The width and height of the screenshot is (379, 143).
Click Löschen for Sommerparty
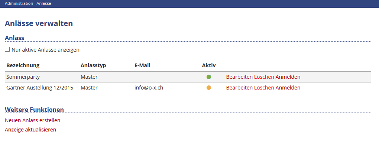(x=264, y=77)
